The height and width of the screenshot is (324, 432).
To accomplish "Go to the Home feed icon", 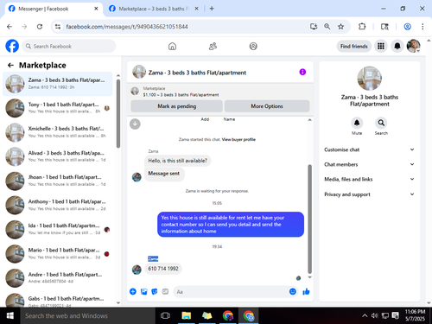I will 172,46.
